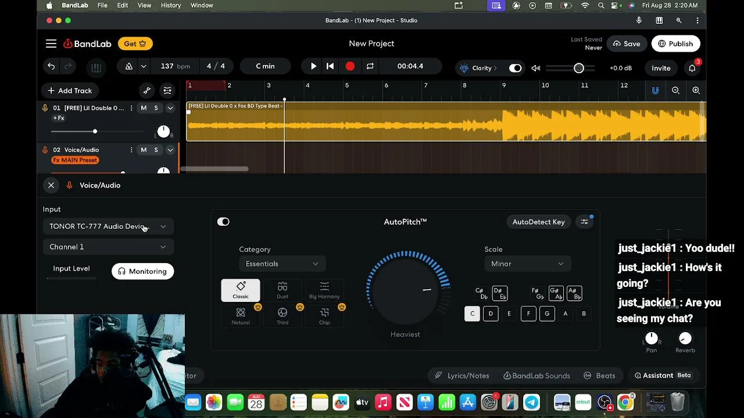Solo track 01
The width and height of the screenshot is (744, 418).
click(156, 108)
